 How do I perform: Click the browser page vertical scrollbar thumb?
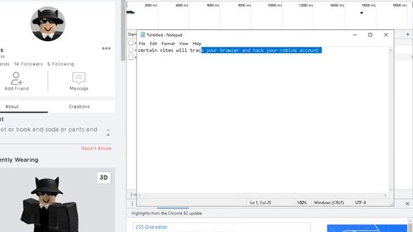[x=123, y=30]
